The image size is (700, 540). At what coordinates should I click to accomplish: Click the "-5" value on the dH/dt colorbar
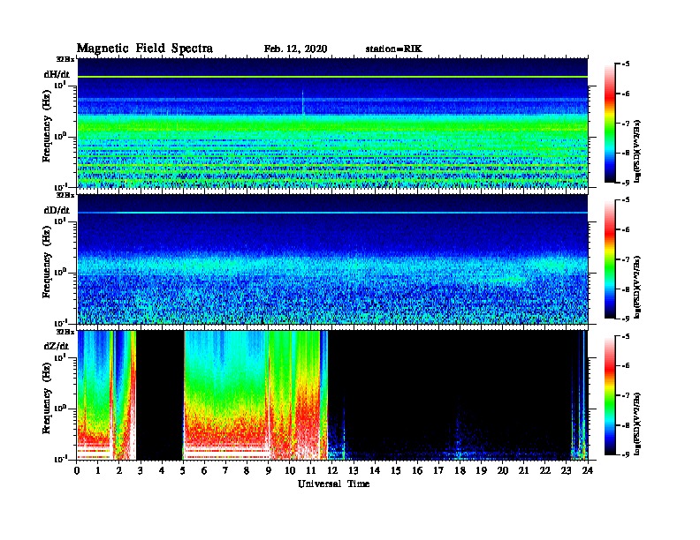[626, 64]
